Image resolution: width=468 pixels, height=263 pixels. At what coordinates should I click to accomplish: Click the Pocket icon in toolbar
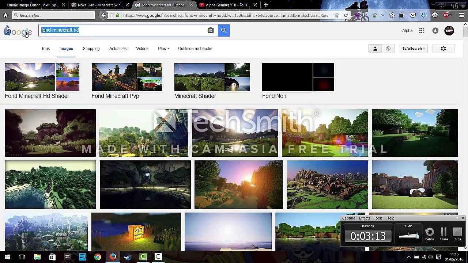coord(413,15)
